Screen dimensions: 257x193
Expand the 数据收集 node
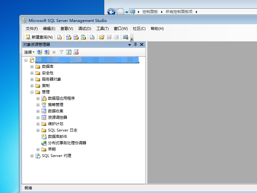(38, 111)
